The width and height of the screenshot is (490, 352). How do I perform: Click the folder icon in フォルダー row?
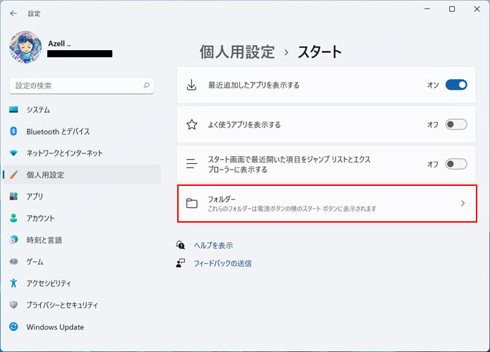(x=191, y=204)
